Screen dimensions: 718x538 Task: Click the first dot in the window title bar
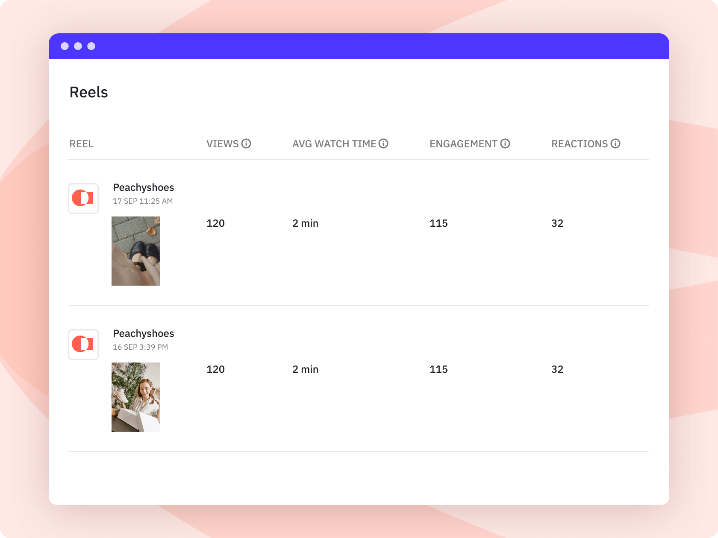tap(65, 46)
